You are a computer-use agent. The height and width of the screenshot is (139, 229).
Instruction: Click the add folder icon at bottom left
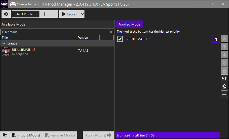coord(5,135)
